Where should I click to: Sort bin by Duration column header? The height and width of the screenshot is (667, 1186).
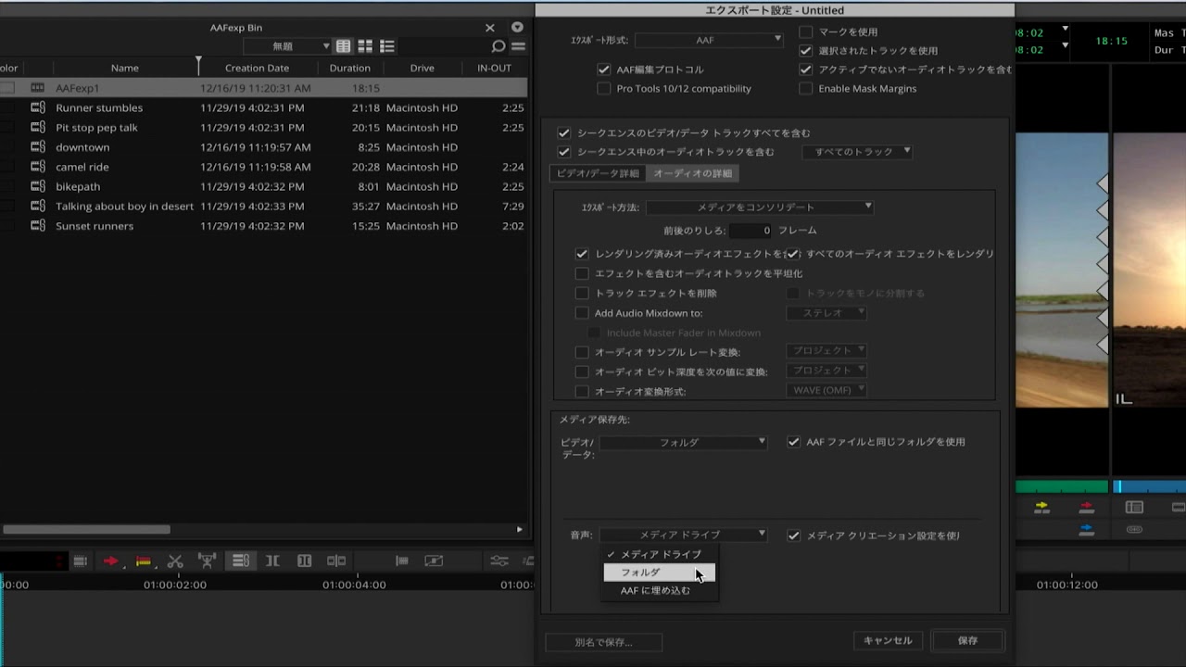pos(349,68)
